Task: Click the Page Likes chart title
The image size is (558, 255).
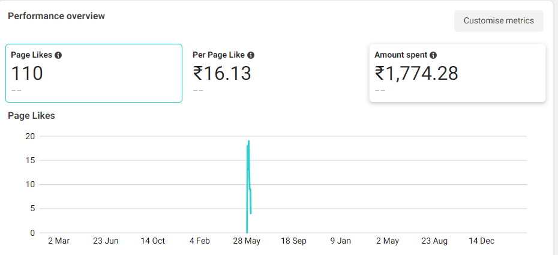Action: (x=31, y=115)
